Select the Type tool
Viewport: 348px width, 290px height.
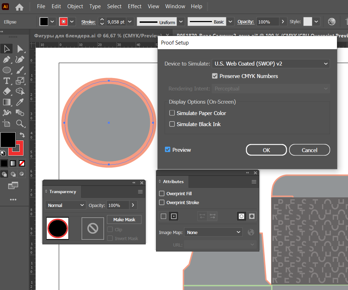[7, 81]
